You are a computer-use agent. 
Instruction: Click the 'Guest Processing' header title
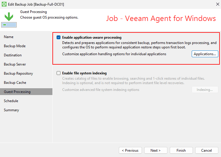click(33, 12)
